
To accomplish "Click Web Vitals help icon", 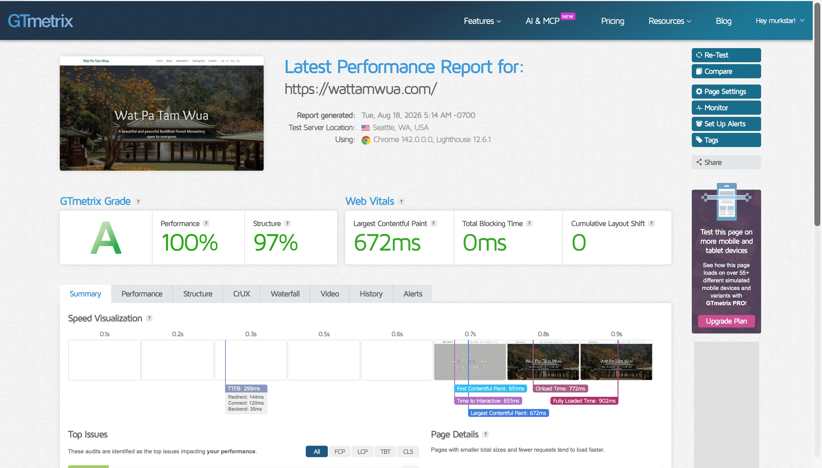I will coord(401,202).
